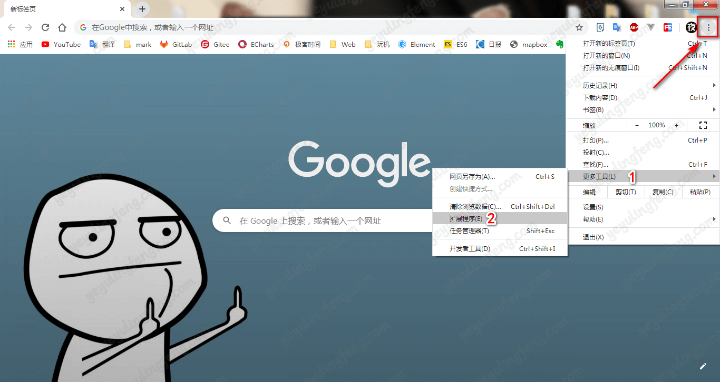Select 打开新的标签页(T) from the menu
Screen dimensions: 720x382
[x=643, y=43]
